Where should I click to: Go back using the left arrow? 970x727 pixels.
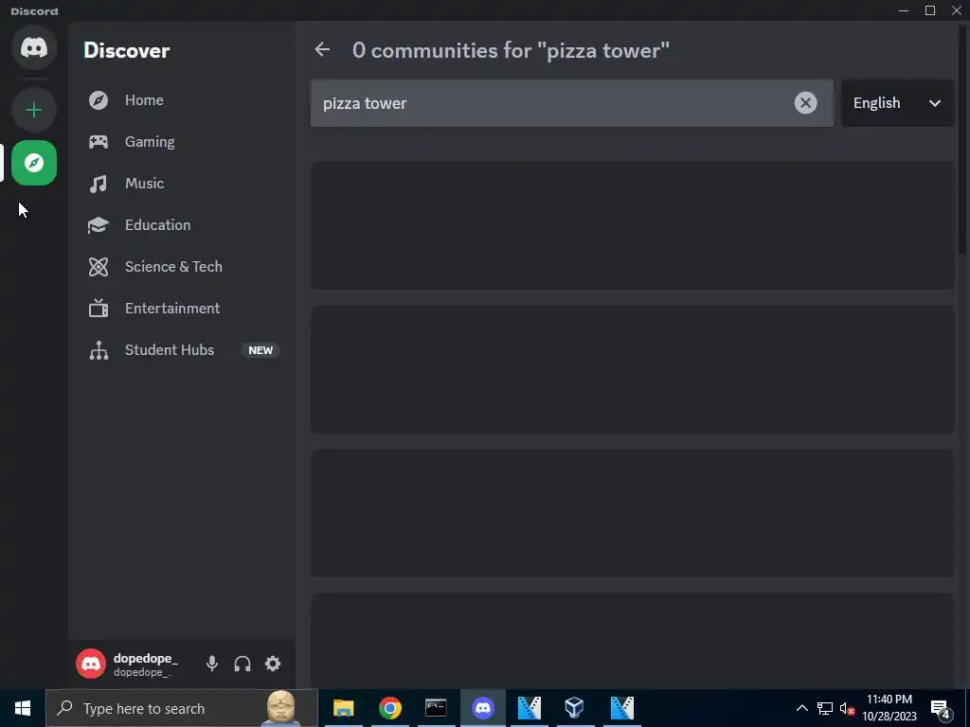tap(322, 49)
